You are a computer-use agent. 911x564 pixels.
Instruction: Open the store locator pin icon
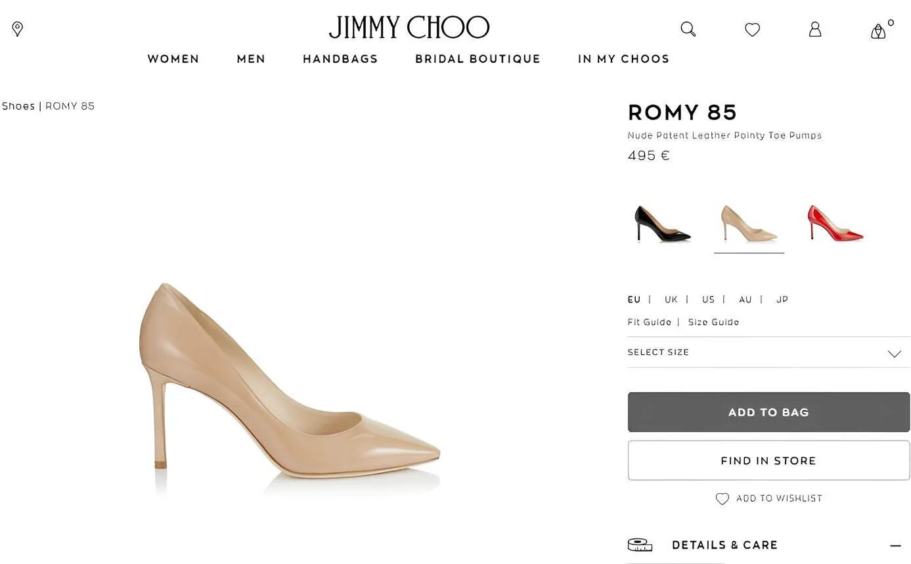click(x=18, y=29)
